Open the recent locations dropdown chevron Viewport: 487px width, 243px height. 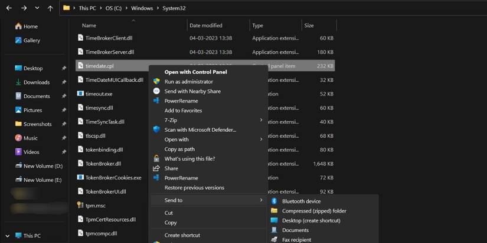click(37, 8)
